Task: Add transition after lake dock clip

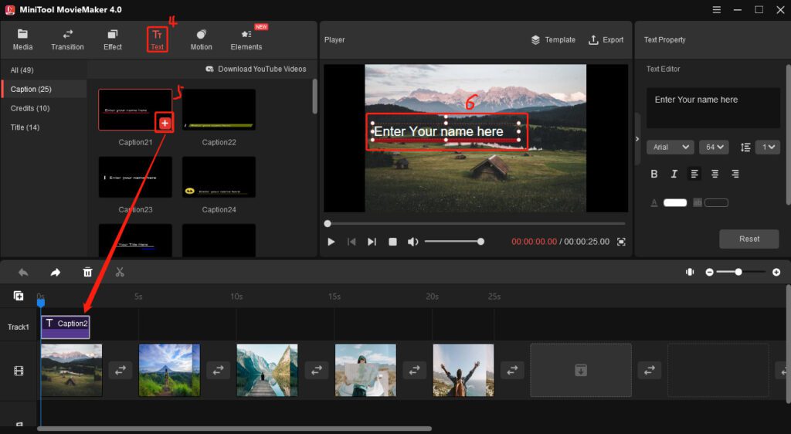Action: point(316,371)
